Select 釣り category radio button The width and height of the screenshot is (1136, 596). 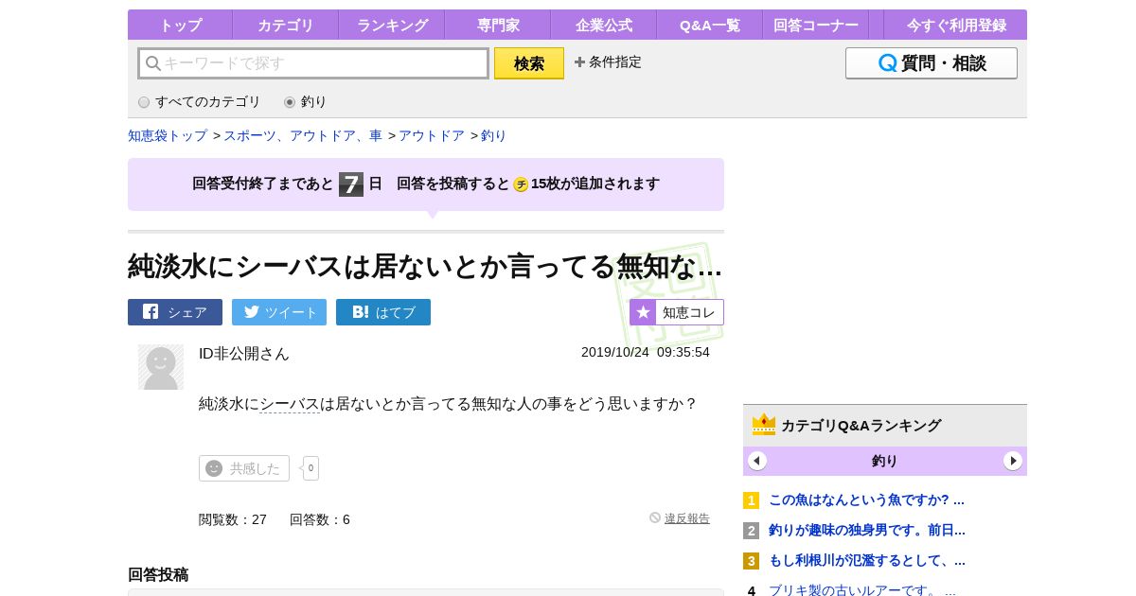click(290, 102)
